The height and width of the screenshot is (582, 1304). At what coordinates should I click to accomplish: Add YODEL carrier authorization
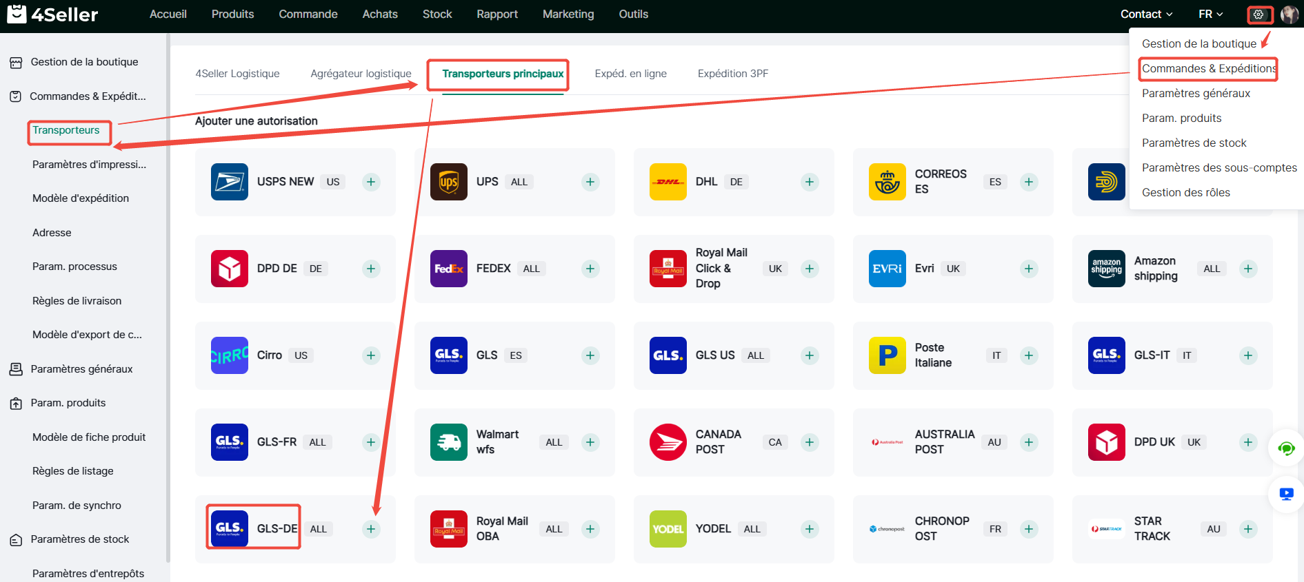pos(810,529)
